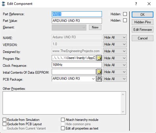Screen dimensions: 156x133
Task: Open Hidden Pins dialog
Action: click(143, 22)
